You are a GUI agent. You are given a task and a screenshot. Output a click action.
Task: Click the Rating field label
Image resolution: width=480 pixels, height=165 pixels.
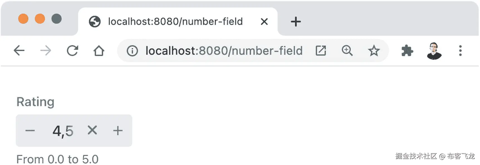tap(35, 102)
